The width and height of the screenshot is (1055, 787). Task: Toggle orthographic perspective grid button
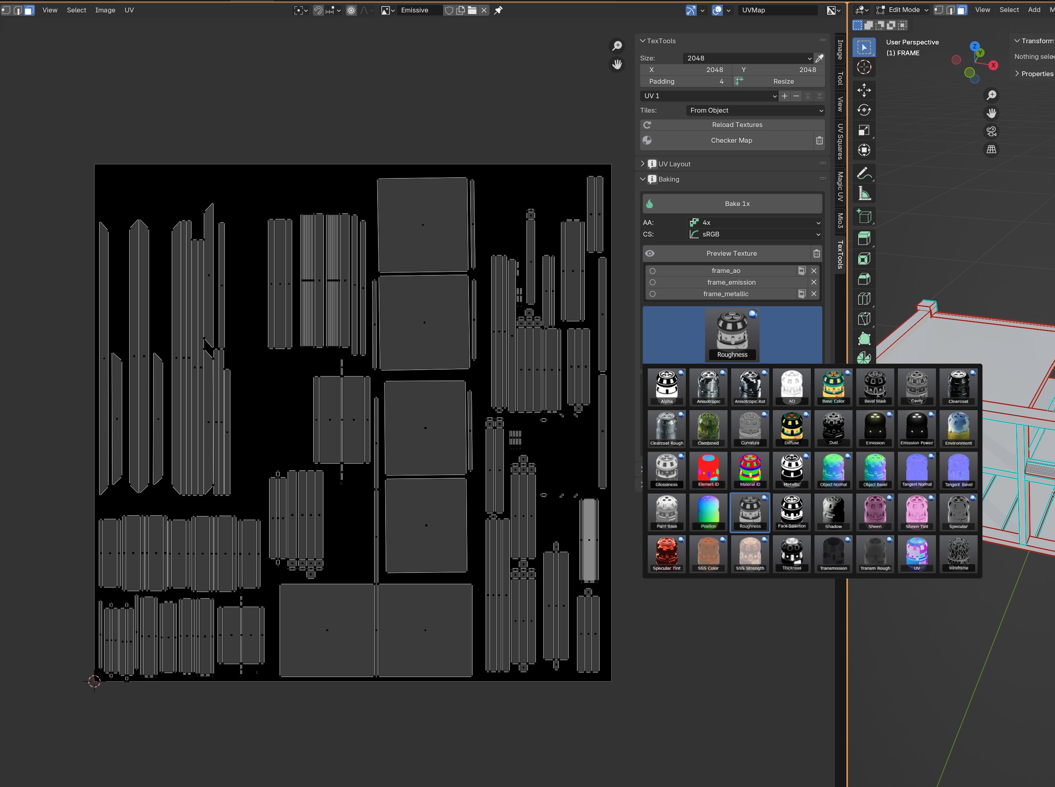pos(991,150)
